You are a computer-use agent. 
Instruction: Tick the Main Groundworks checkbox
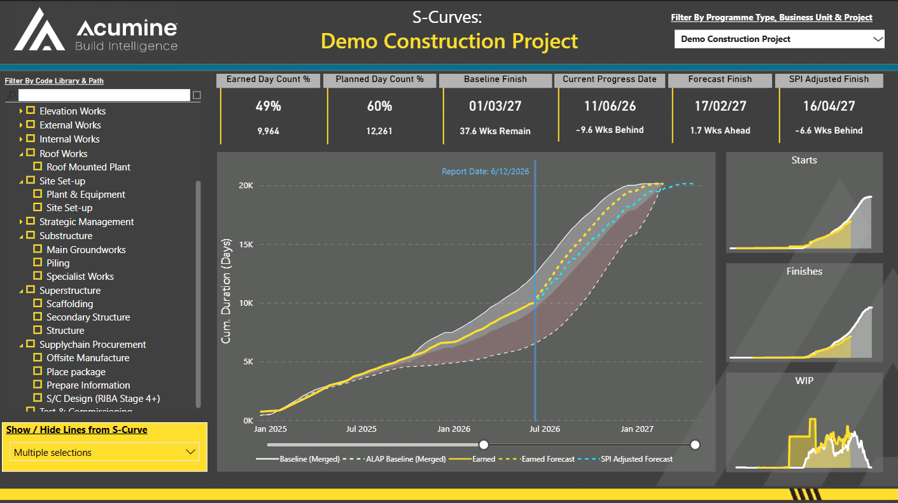pos(38,249)
